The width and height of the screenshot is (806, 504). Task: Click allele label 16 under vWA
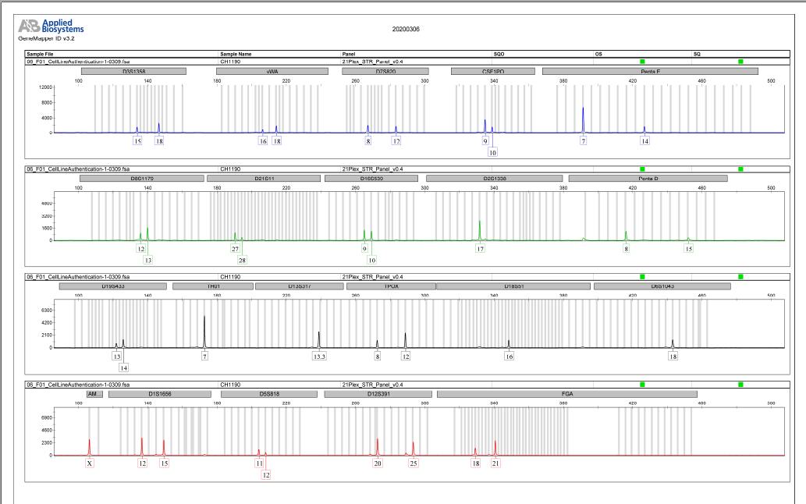[263, 140]
